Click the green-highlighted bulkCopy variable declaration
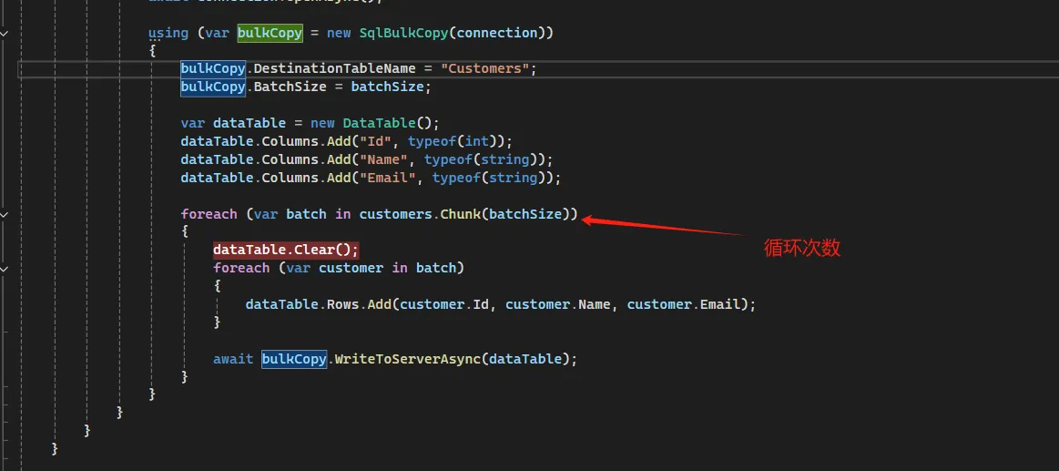The height and width of the screenshot is (471, 1059). [x=270, y=33]
